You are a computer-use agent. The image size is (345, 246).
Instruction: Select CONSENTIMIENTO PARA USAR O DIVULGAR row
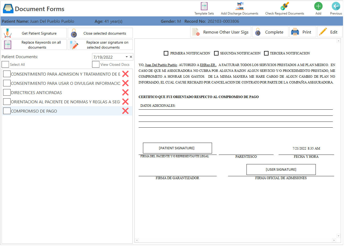[x=67, y=83]
